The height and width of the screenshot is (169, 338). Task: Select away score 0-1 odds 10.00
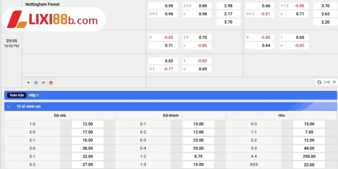pyautogui.click(x=198, y=124)
